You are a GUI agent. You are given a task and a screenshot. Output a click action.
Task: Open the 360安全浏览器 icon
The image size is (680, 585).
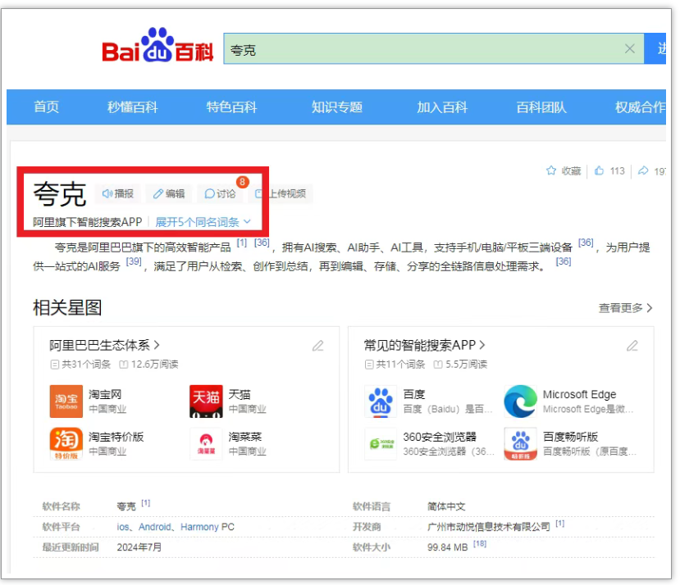tap(381, 444)
